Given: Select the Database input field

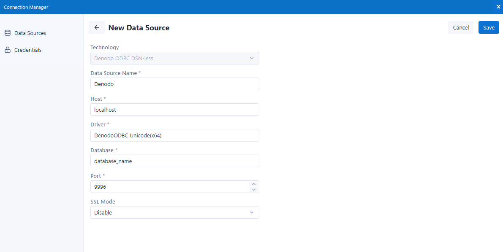Looking at the screenshot, I should [x=175, y=161].
